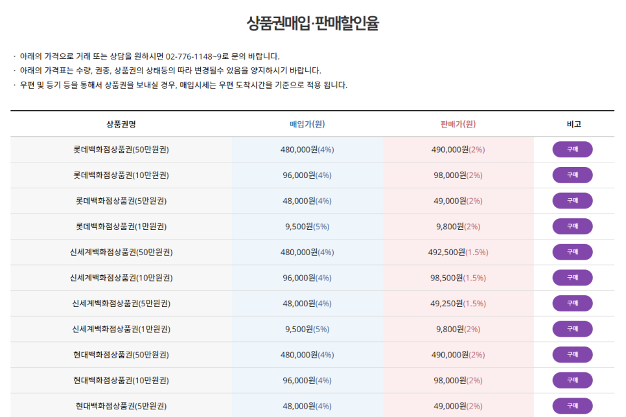Click product name 현대백화점상품권(5만원권)

pos(121,406)
